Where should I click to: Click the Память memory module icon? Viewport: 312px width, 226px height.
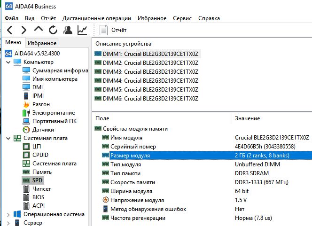point(26,172)
